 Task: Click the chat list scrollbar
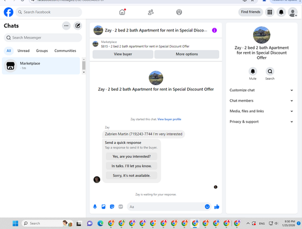tap(84, 66)
